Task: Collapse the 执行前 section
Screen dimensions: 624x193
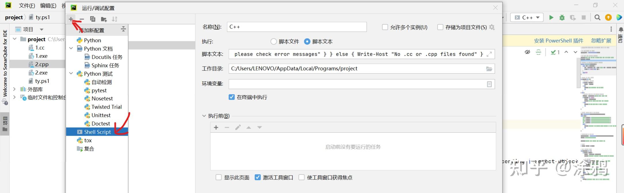Action: coord(204,116)
